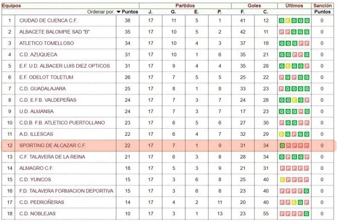337x222 pixels.
Task: Sort by the C. goals against column header
Action: (266, 12)
